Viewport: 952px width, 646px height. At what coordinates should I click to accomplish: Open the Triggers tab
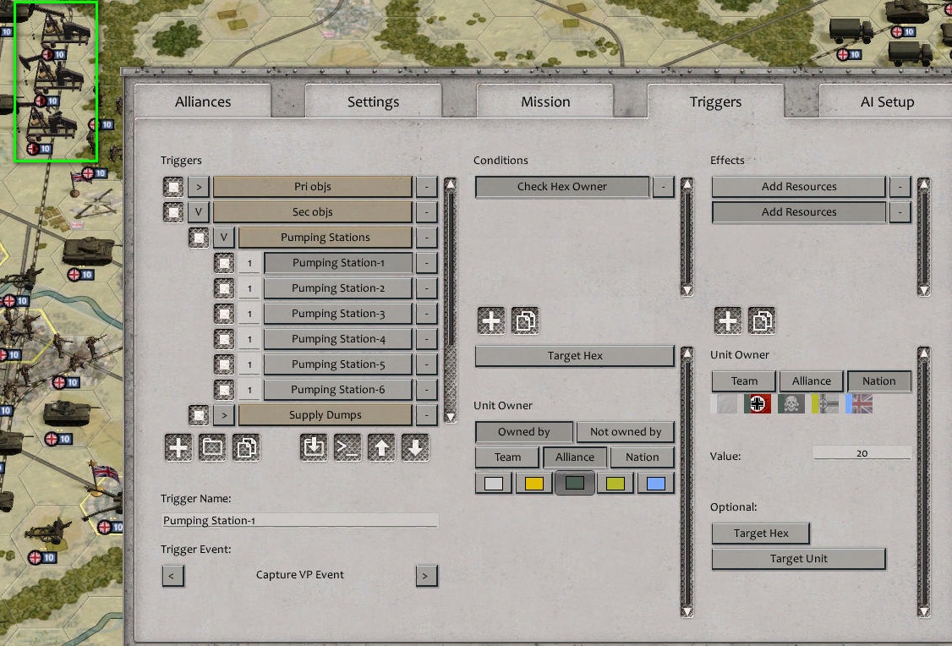716,101
